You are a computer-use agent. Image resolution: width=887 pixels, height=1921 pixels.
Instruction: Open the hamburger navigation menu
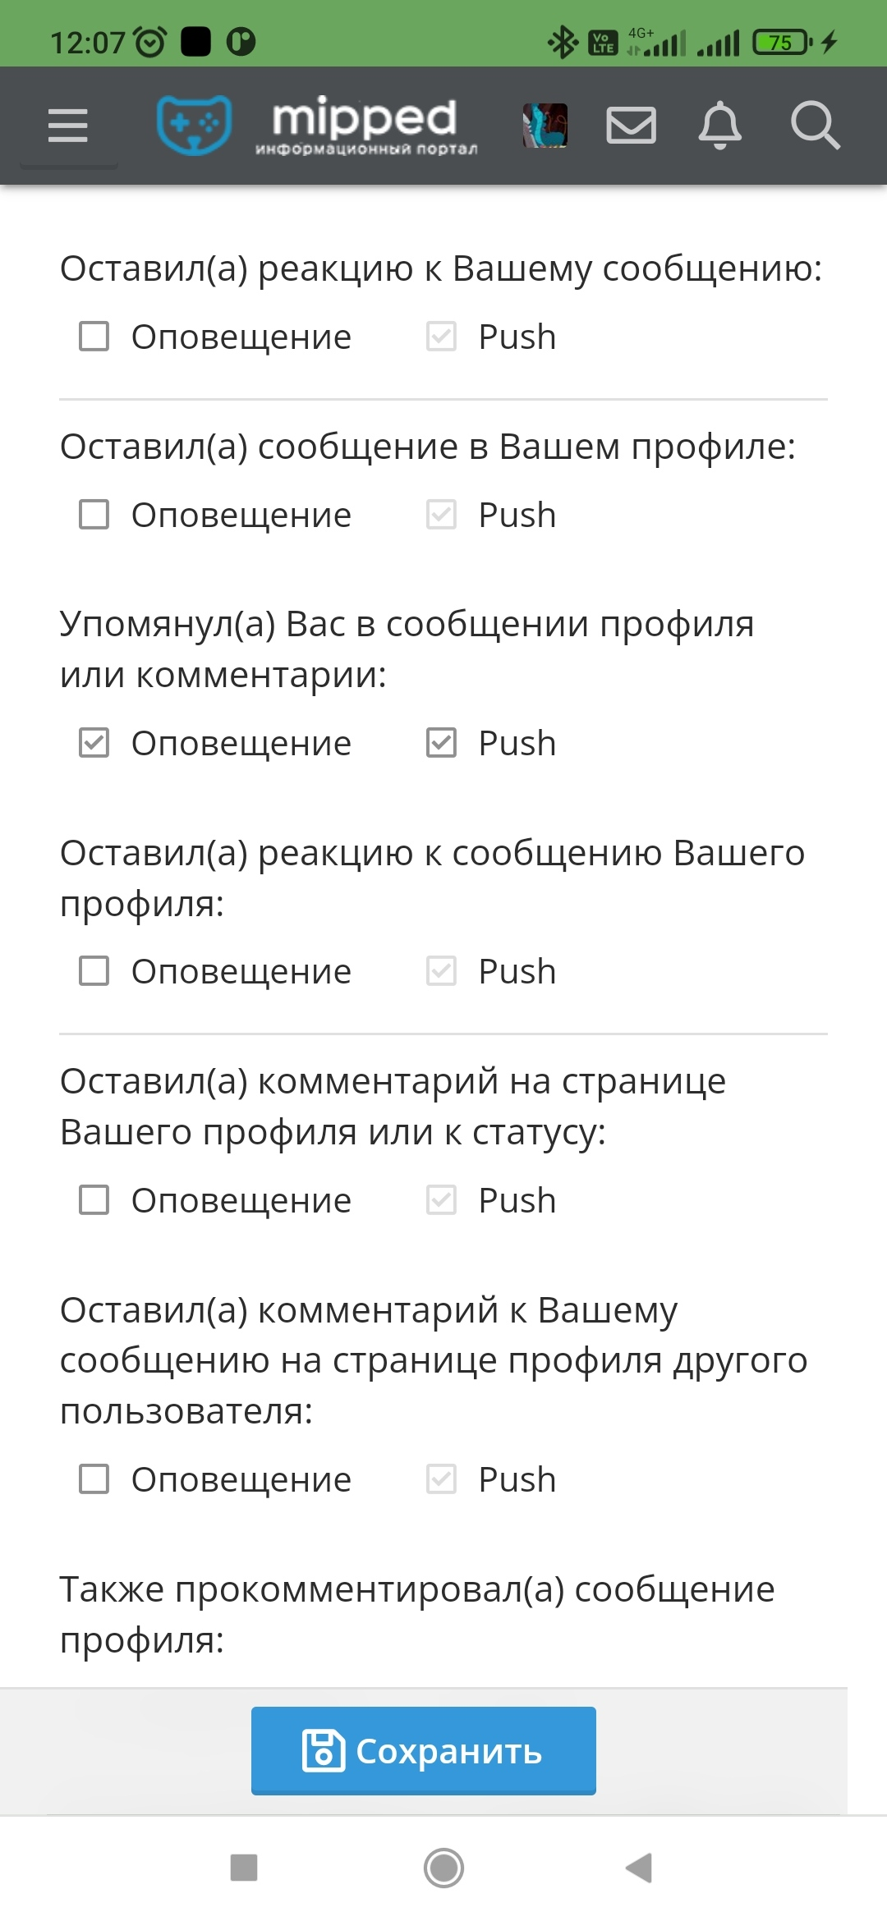coord(68,126)
